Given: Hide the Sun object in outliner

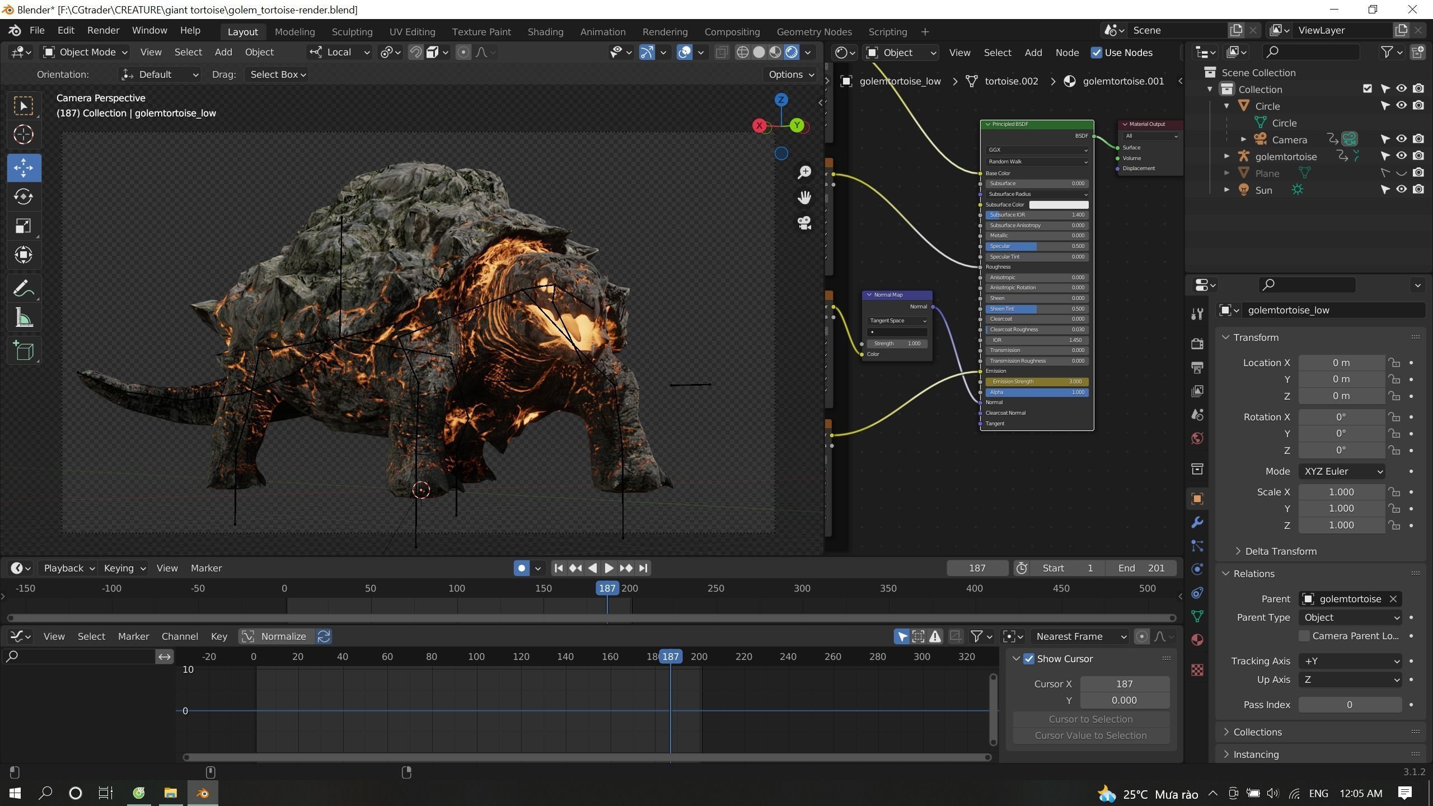Looking at the screenshot, I should [1401, 190].
